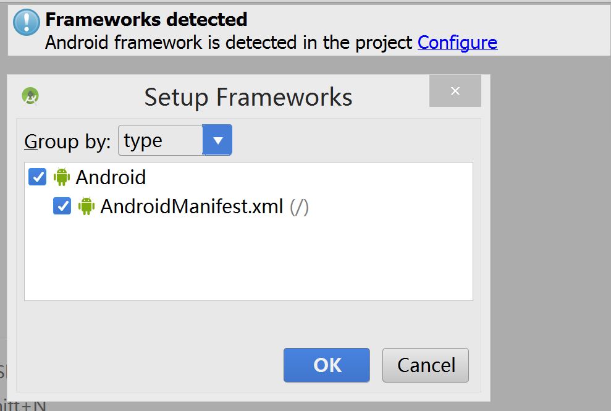The height and width of the screenshot is (411, 611).
Task: Click the 'Frameworks detected' notification heading
Action: click(146, 20)
